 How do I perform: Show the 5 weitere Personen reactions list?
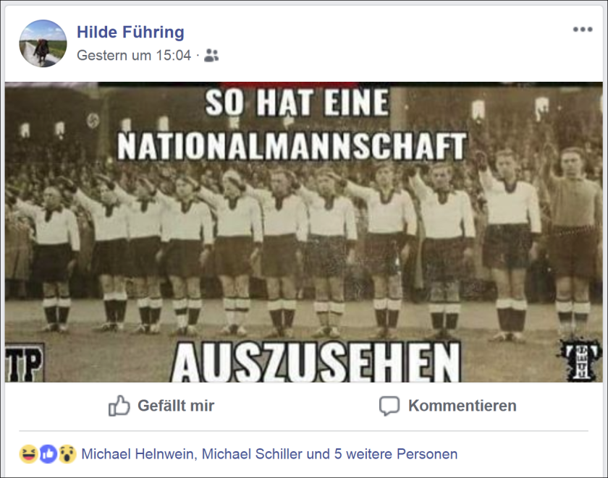click(x=396, y=454)
